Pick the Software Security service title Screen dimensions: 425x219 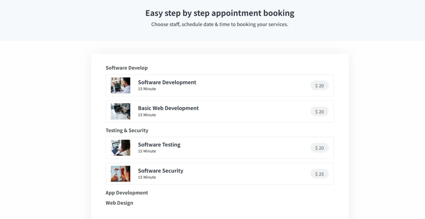coord(161,171)
